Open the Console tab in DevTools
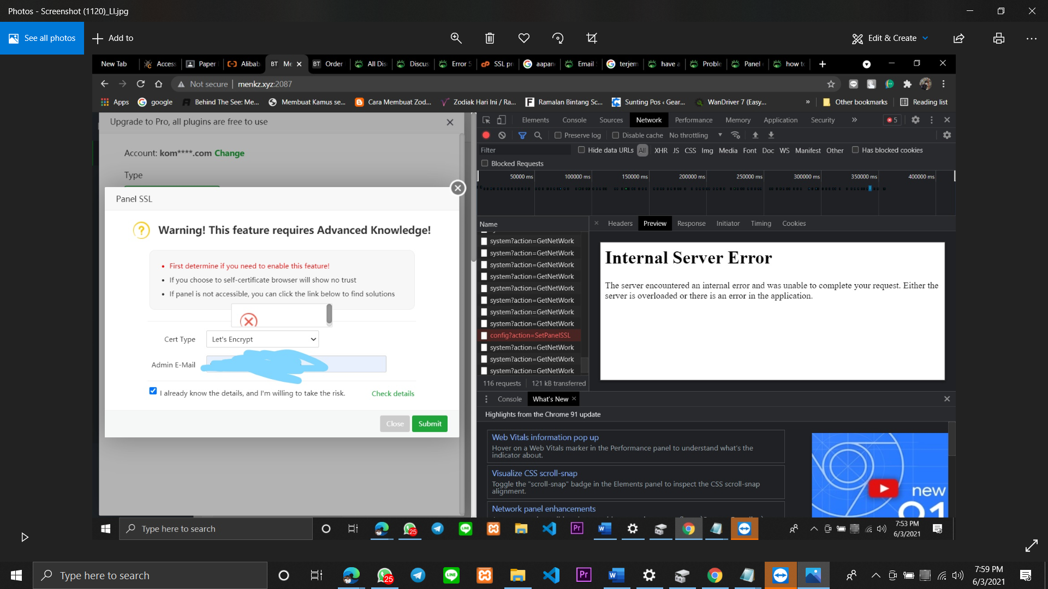 [574, 120]
